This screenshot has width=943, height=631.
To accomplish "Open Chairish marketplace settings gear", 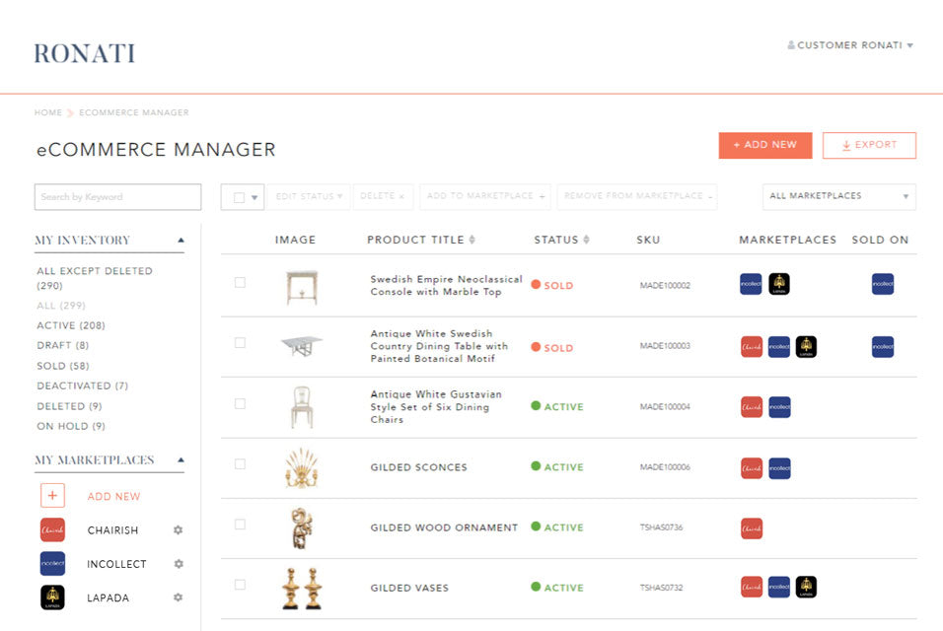I will point(178,530).
